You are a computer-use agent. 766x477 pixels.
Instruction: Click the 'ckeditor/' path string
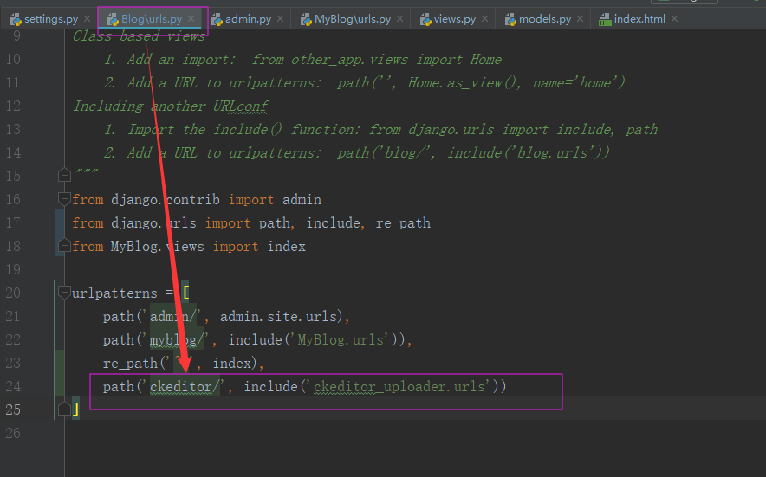(185, 387)
